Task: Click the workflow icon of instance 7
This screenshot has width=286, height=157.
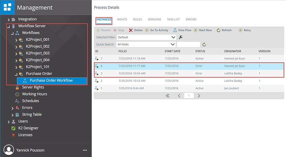Action: click(x=97, y=58)
